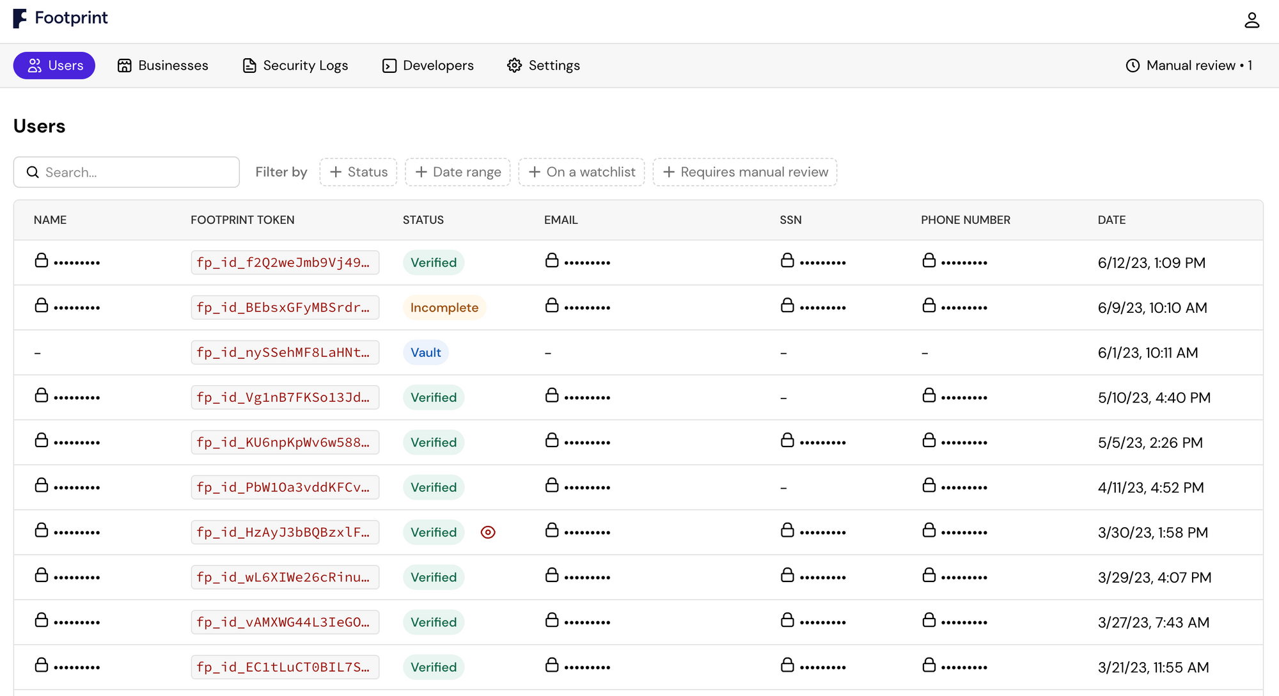This screenshot has width=1279, height=696.
Task: Click the Footprint logo icon
Action: pyautogui.click(x=20, y=19)
